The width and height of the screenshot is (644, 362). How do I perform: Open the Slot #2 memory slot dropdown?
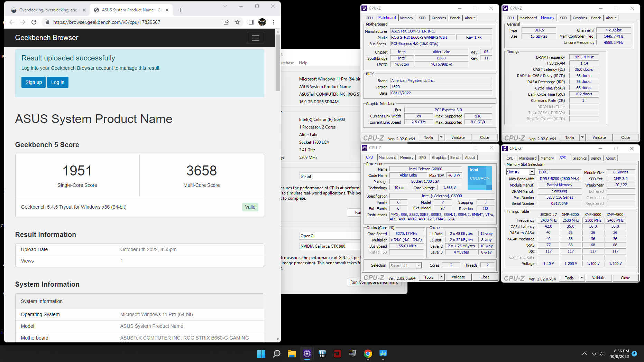521,172
